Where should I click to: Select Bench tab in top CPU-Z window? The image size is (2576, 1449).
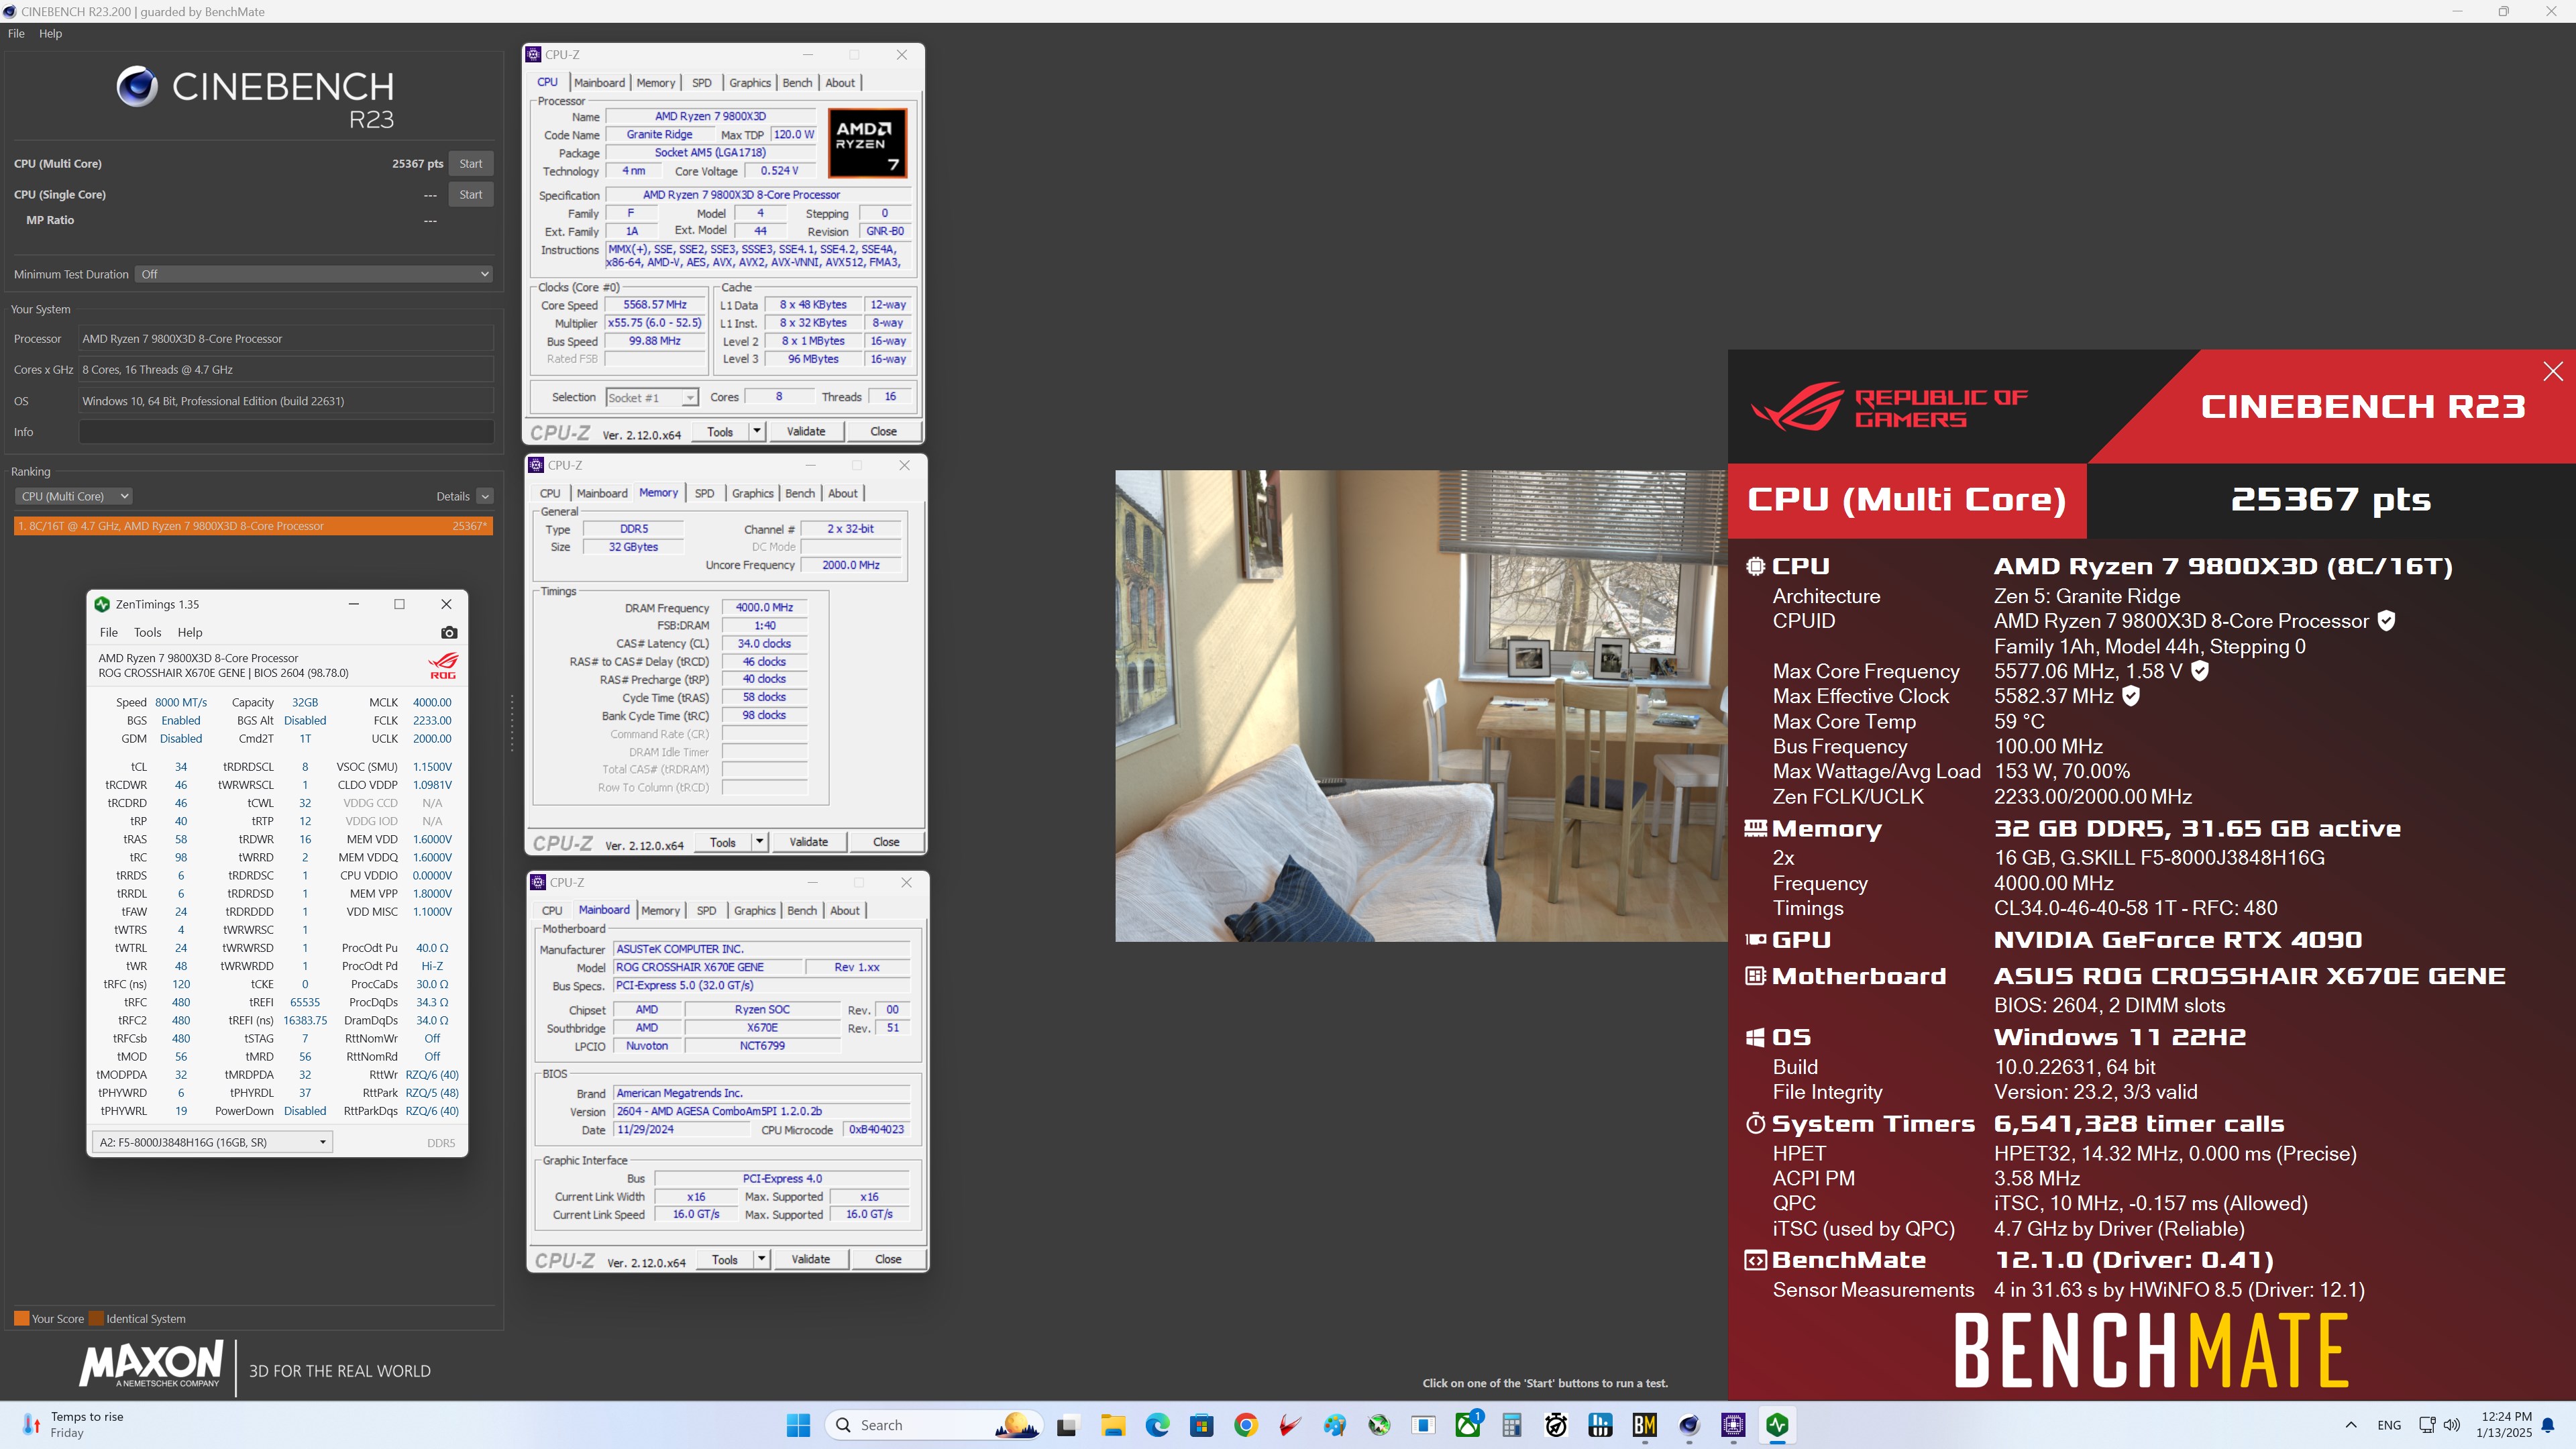point(797,83)
